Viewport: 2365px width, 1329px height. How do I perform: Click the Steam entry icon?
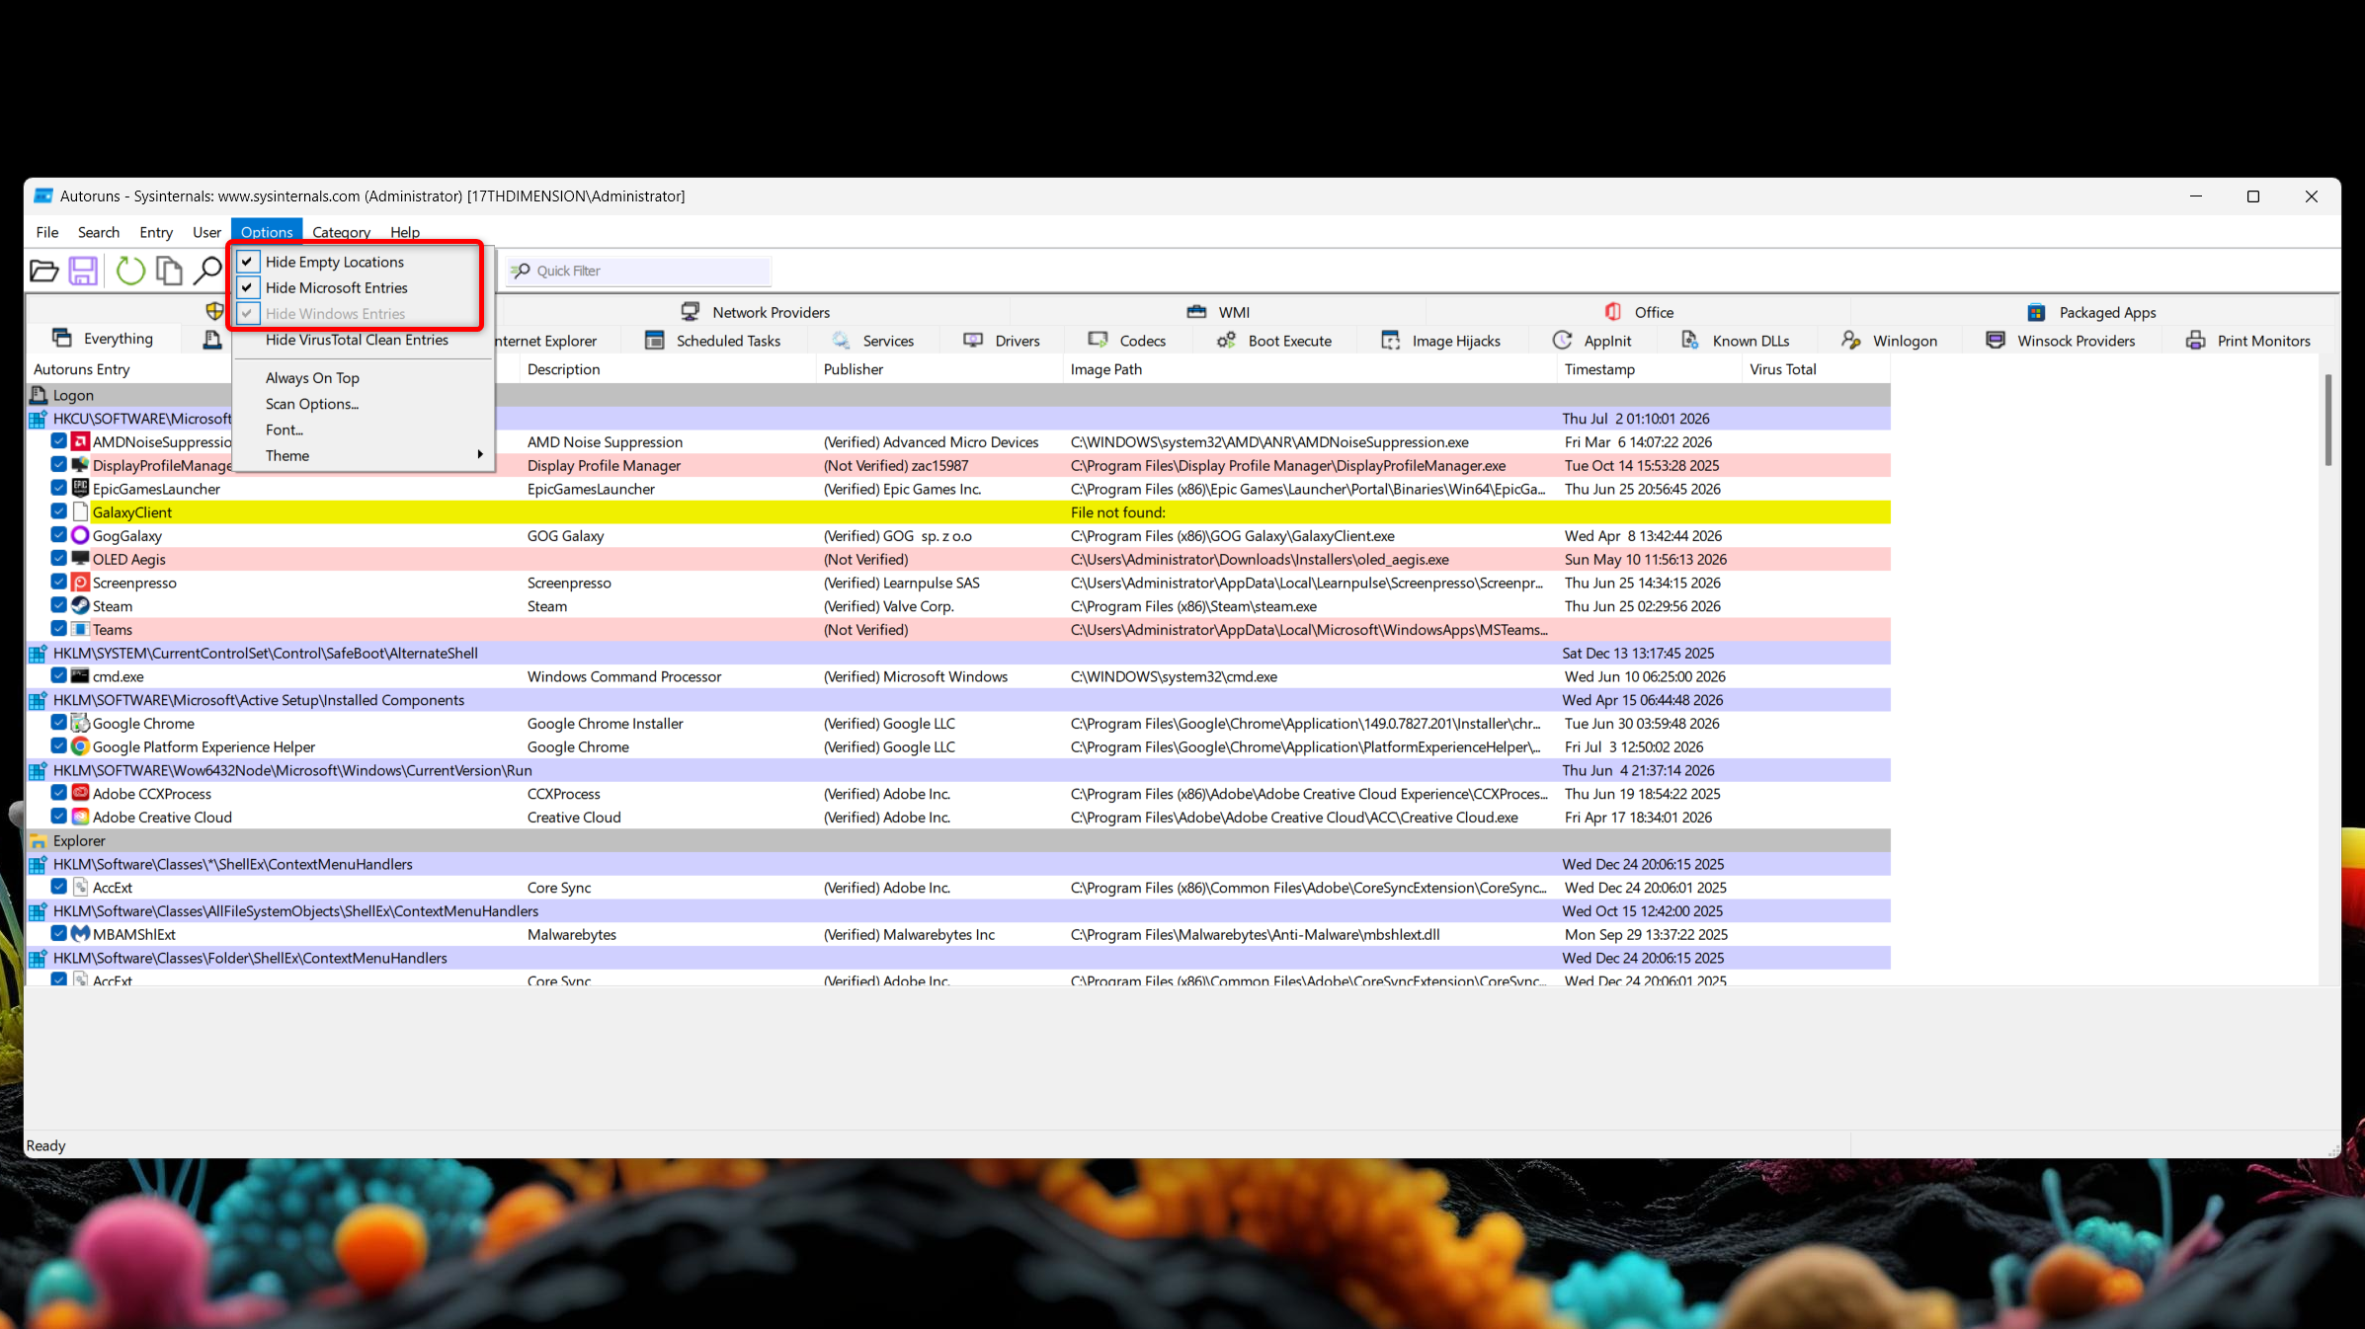81,605
